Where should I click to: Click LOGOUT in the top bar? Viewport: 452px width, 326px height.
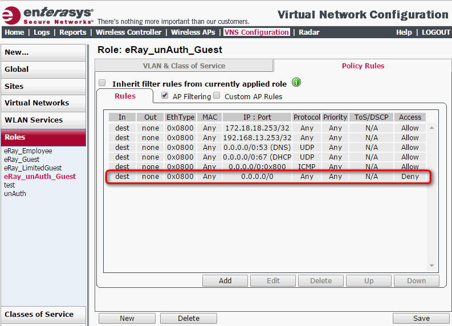coord(436,32)
